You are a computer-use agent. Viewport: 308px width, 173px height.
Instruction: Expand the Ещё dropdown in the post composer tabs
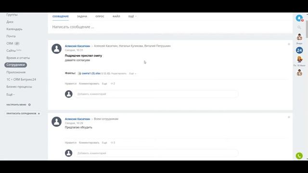tap(132, 16)
